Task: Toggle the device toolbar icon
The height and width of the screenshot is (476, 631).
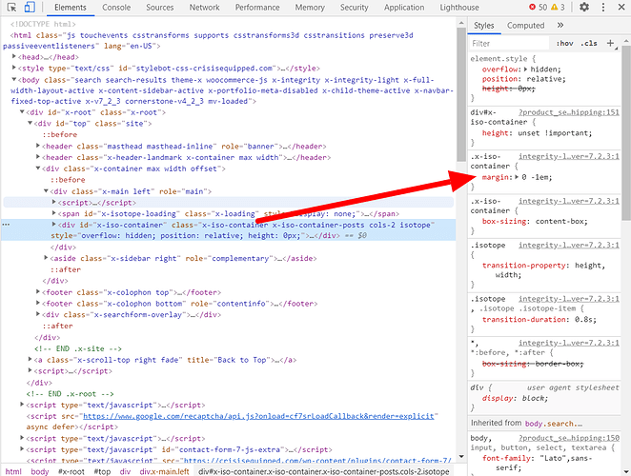Action: coord(30,8)
